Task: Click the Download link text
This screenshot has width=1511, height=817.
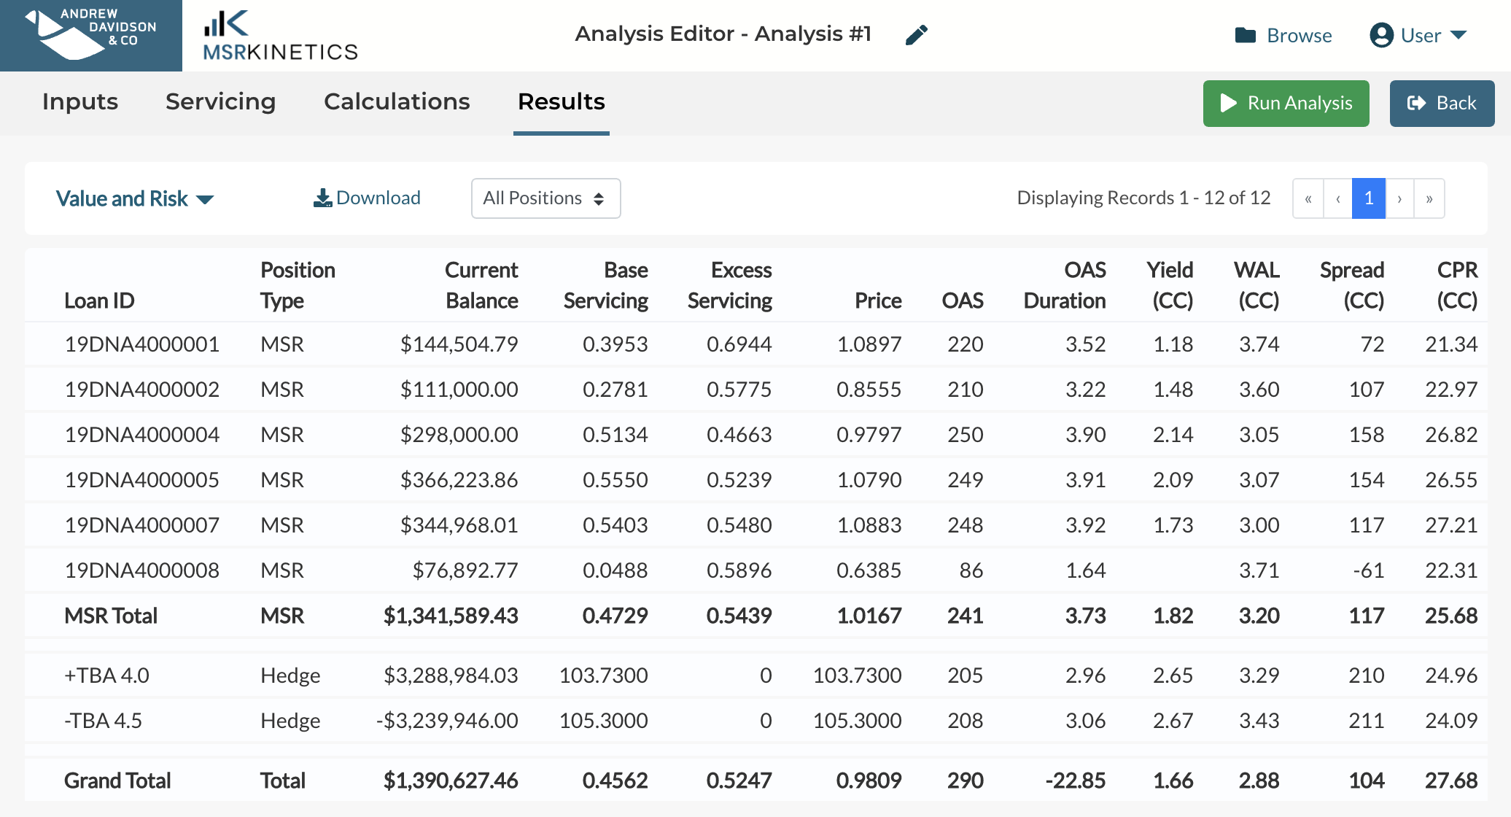Action: pos(378,198)
